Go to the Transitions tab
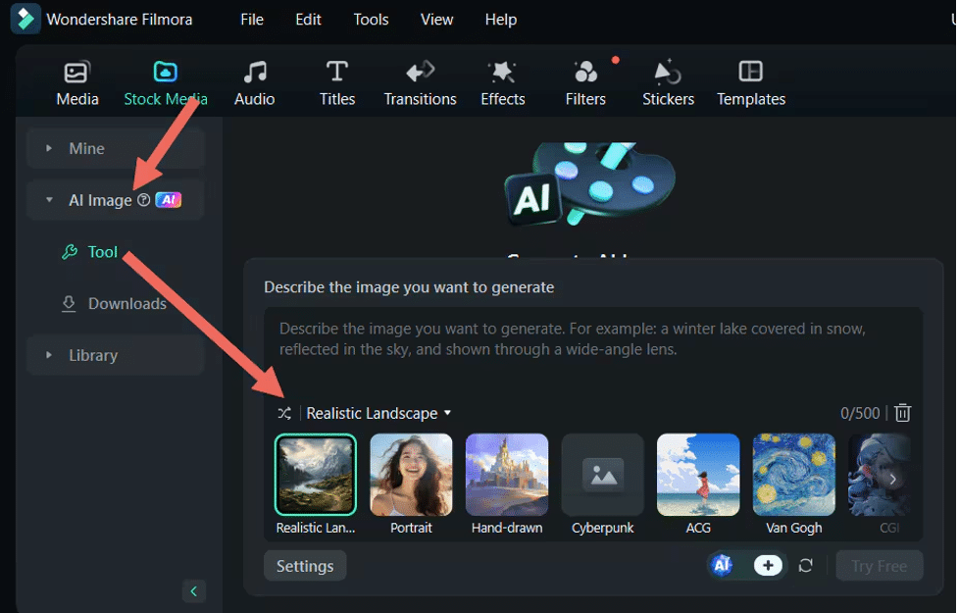The width and height of the screenshot is (958, 613). pos(421,83)
